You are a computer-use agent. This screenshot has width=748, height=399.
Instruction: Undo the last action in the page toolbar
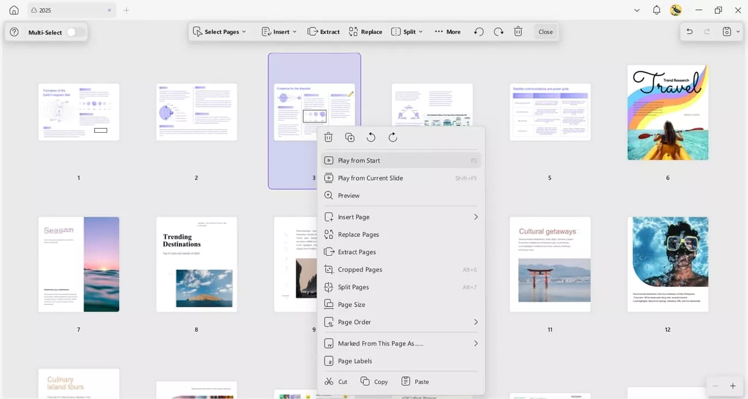[478, 32]
